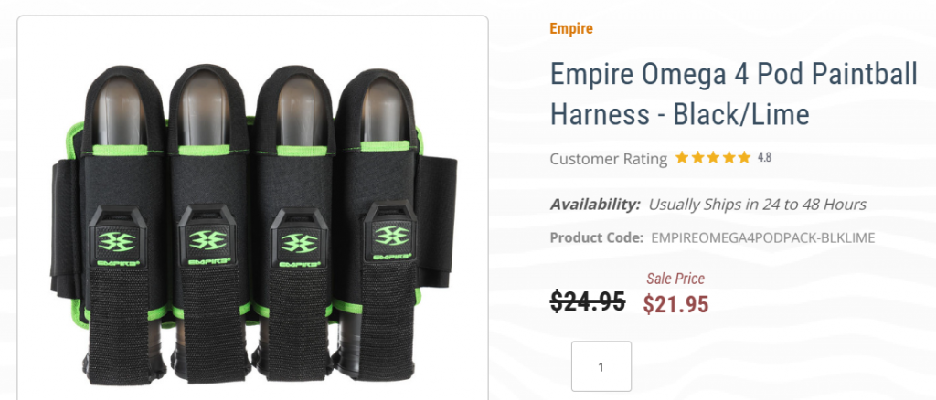Click the EMPIREOMEGA4PODPACK-BLKLIME product code
936x400 pixels.
click(763, 237)
